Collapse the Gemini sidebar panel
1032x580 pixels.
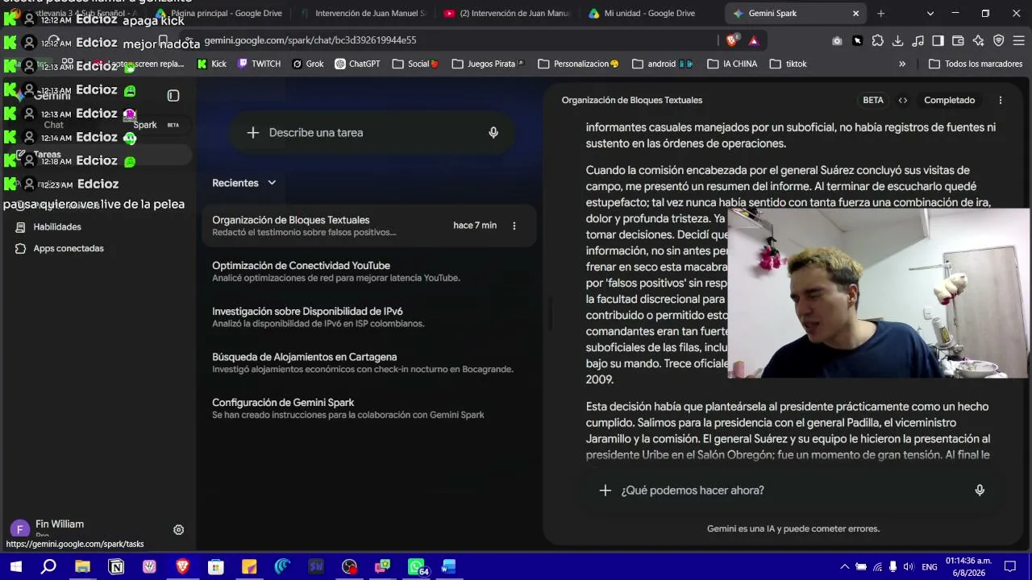(173, 96)
